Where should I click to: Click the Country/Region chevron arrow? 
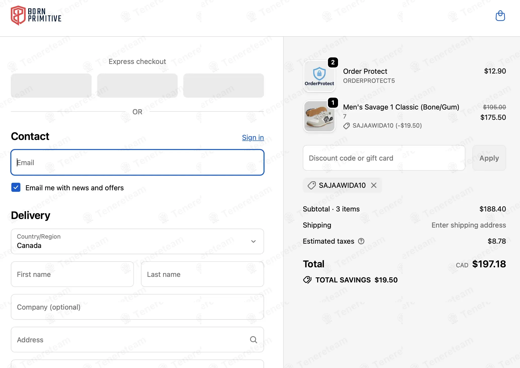[x=253, y=241]
